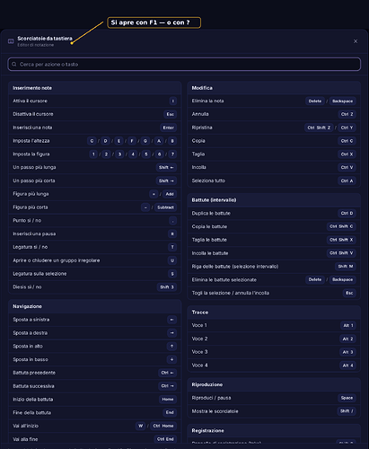Click the keyboard icon beside Scorciatoie da tastiera
Viewport: 369px width, 449px height.
pos(11,41)
